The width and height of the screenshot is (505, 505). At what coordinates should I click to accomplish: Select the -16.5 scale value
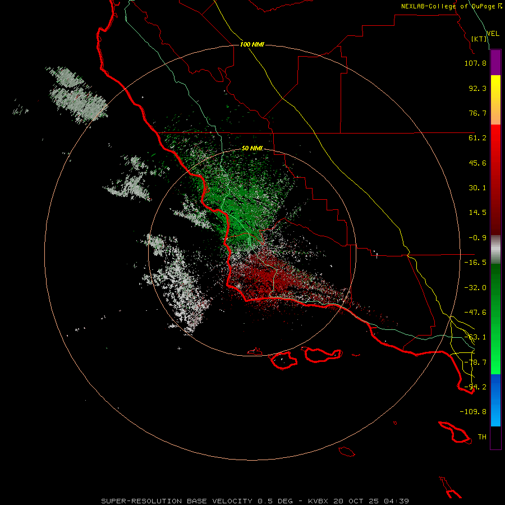point(475,263)
